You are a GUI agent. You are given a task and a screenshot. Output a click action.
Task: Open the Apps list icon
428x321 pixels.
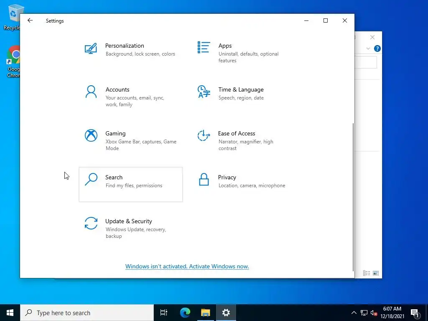pos(204,48)
